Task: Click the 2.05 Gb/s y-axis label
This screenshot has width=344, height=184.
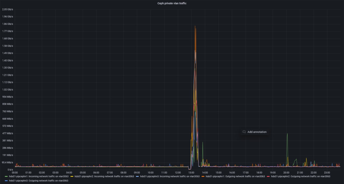Action: [x=8, y=9]
